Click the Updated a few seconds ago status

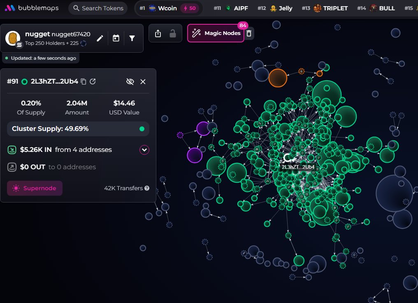coord(41,58)
